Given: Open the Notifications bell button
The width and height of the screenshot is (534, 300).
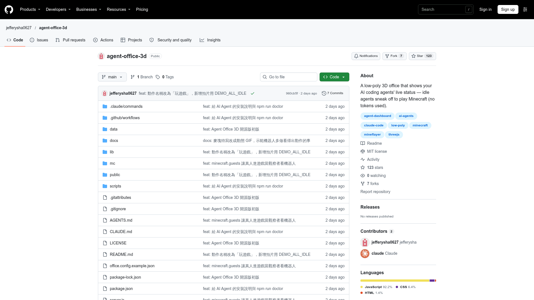Looking at the screenshot, I should tap(366, 56).
